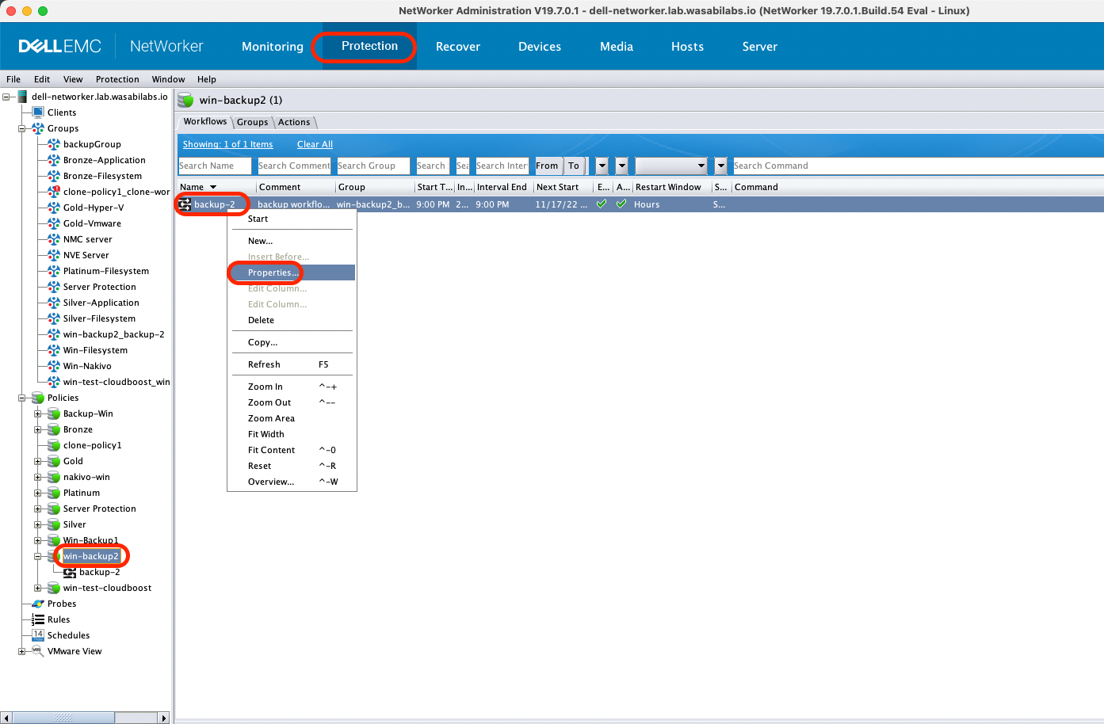Click the Showing: 1 of 1 Items link
This screenshot has width=1104, height=724.
click(227, 144)
